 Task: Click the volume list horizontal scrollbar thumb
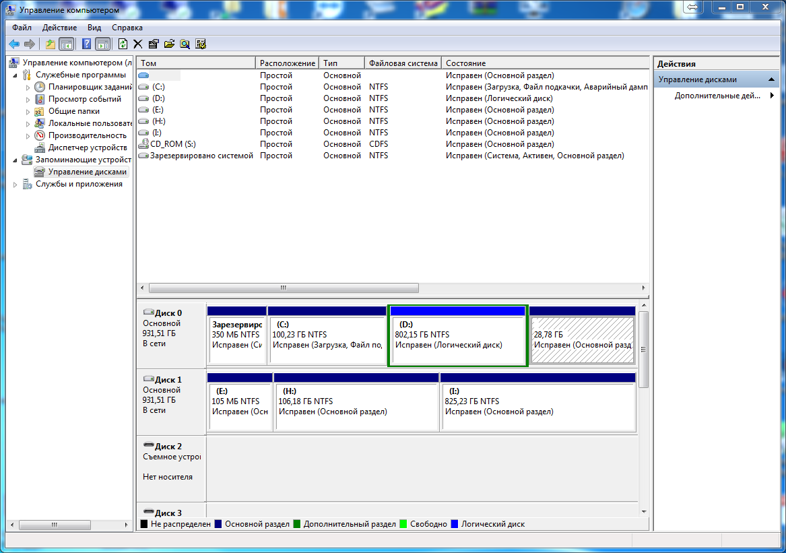[x=283, y=288]
